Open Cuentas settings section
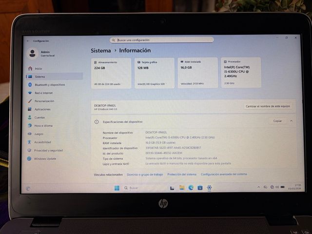312x234 pixels. (x=39, y=117)
